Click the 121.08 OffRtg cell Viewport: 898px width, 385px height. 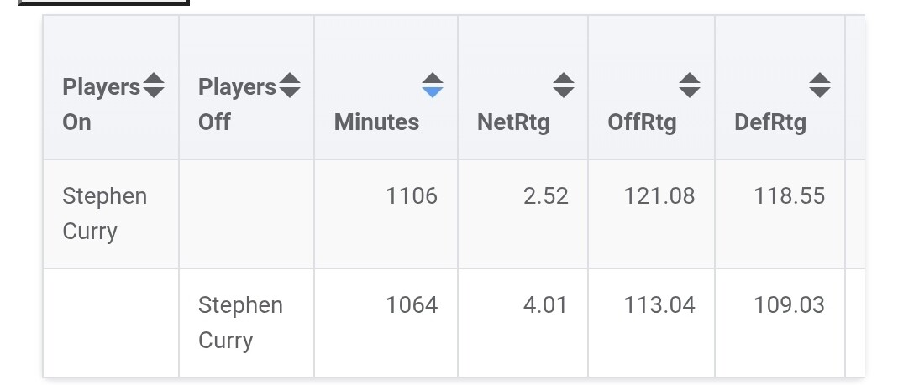(659, 196)
